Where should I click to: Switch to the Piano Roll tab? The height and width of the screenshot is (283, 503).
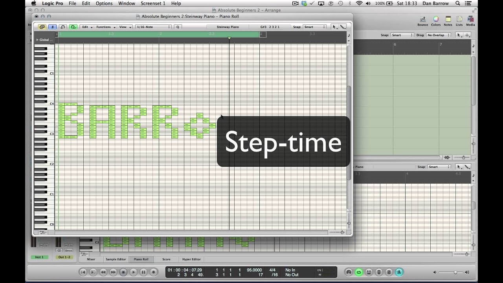(x=141, y=259)
